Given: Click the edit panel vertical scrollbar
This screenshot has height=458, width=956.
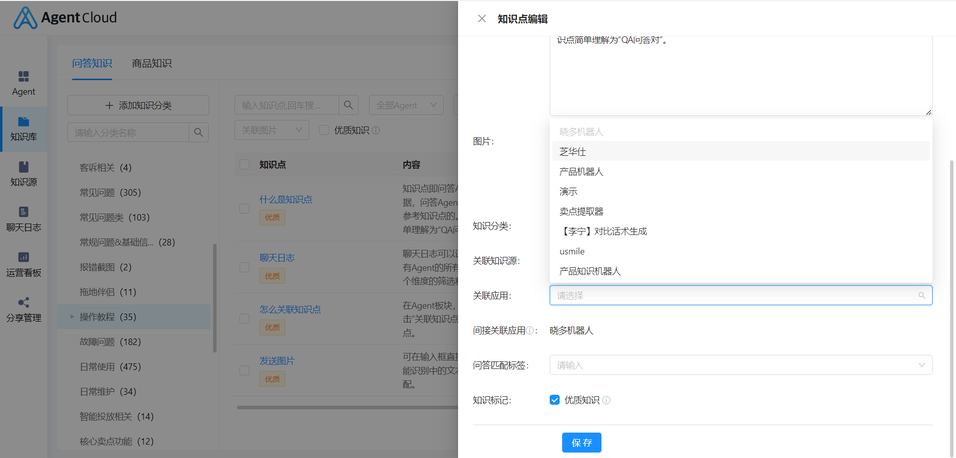Looking at the screenshot, I should coord(952,309).
